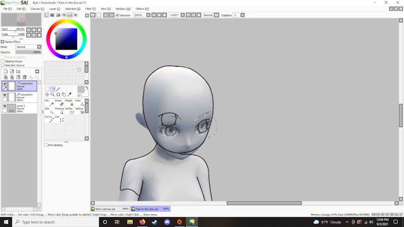Hide the Linework1 layer
Image resolution: width=404 pixels, height=227 pixels.
5,95
